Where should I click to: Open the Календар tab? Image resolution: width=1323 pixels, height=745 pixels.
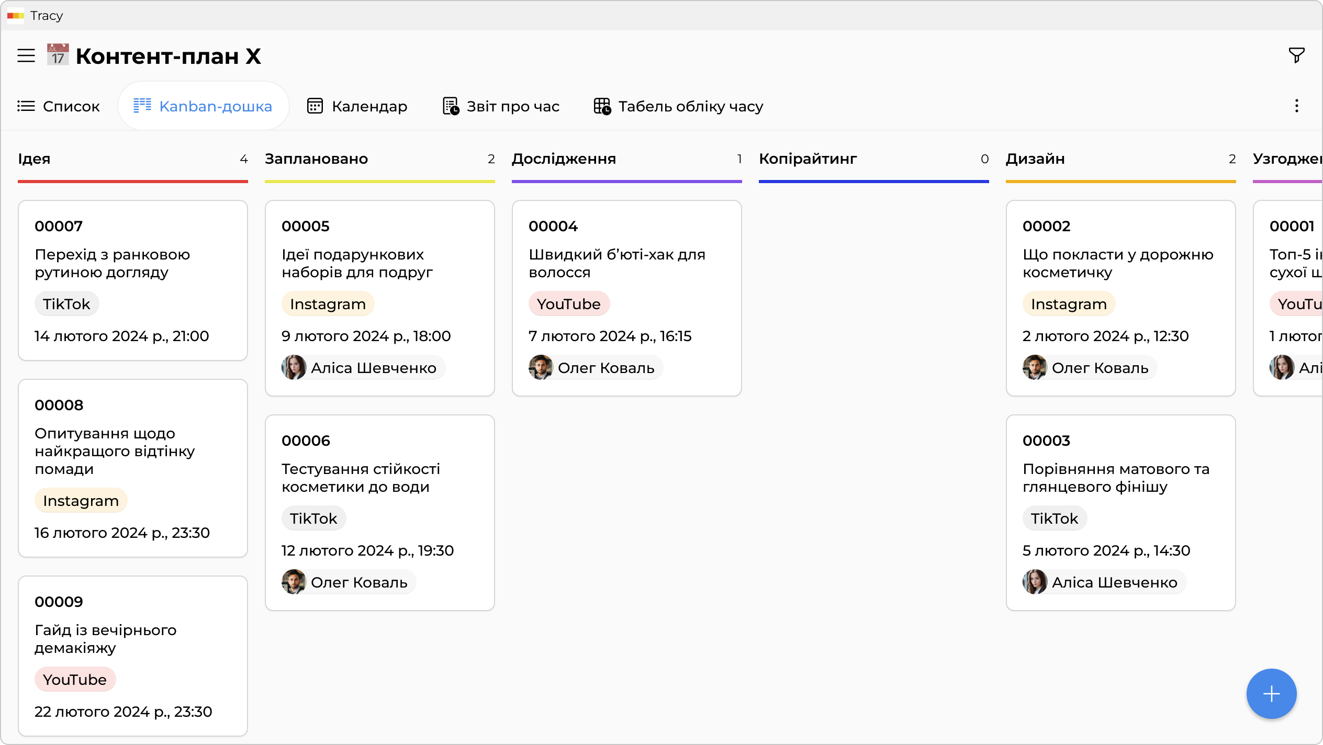pyautogui.click(x=357, y=106)
